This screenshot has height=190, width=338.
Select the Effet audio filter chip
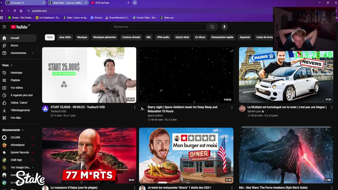point(163,37)
